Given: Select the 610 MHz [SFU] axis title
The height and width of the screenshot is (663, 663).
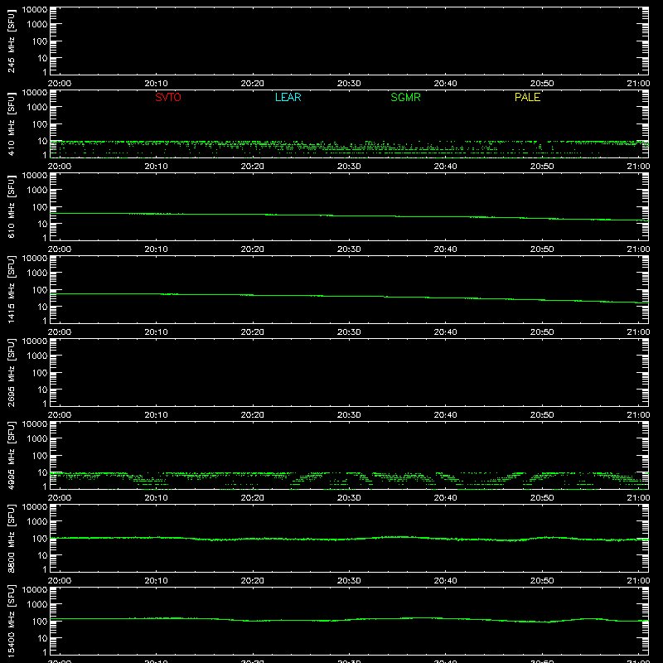Looking at the screenshot, I should click(11, 206).
